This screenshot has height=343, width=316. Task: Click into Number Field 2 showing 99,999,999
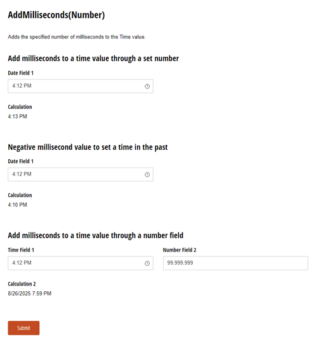click(236, 263)
